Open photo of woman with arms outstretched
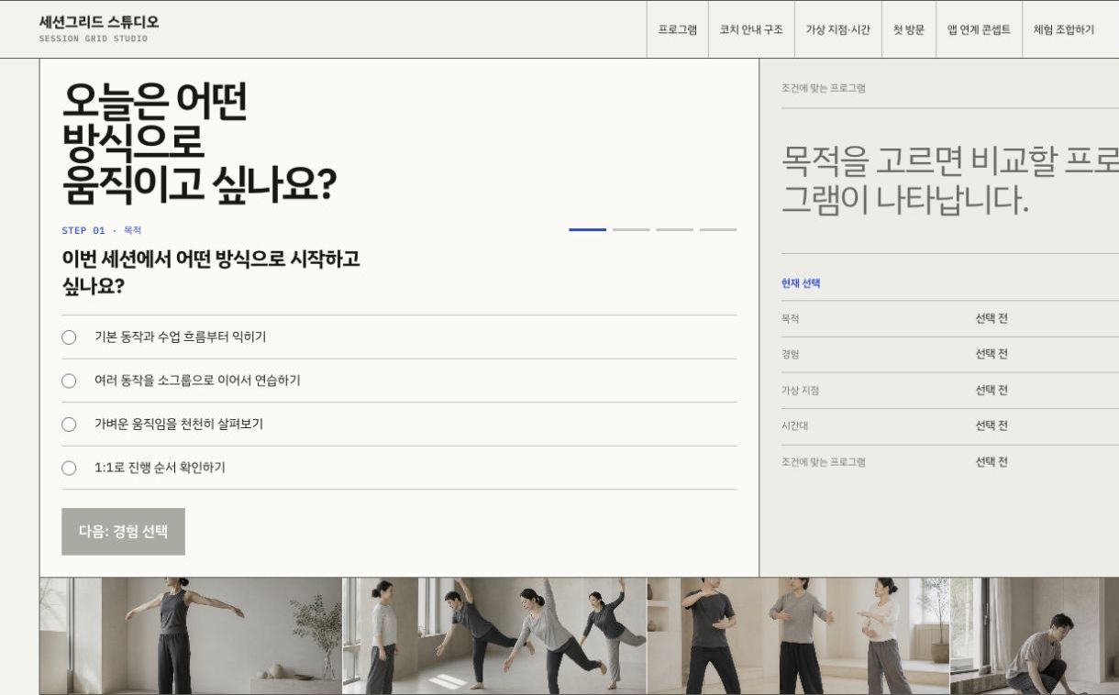Viewport: 1119px width, 695px height. point(191,635)
